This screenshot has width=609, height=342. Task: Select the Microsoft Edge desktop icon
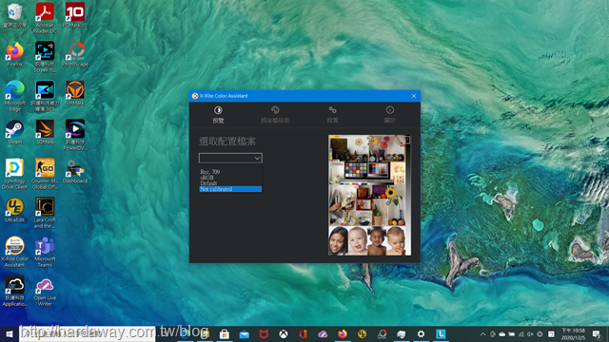click(15, 96)
